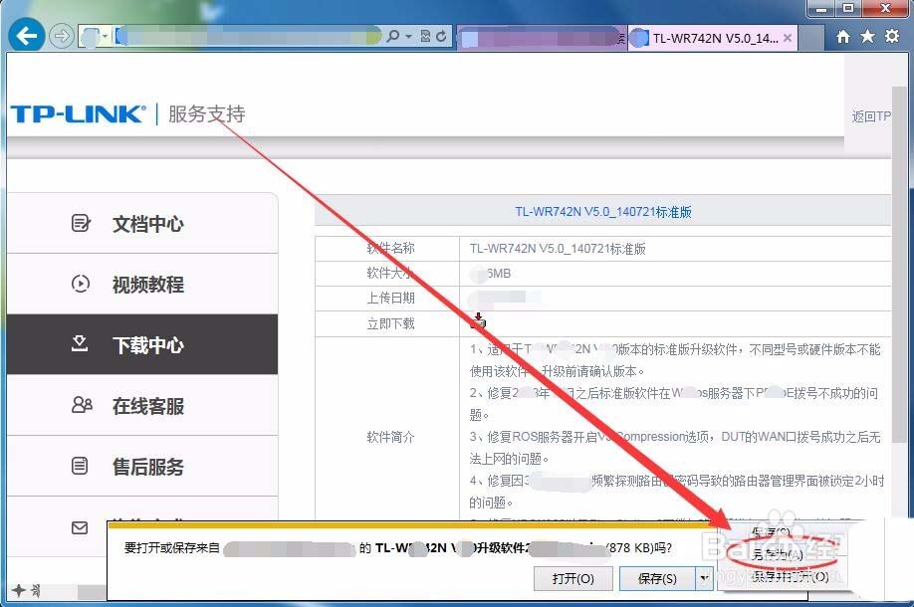Open 售后服务 in the sidebar

tap(142, 466)
